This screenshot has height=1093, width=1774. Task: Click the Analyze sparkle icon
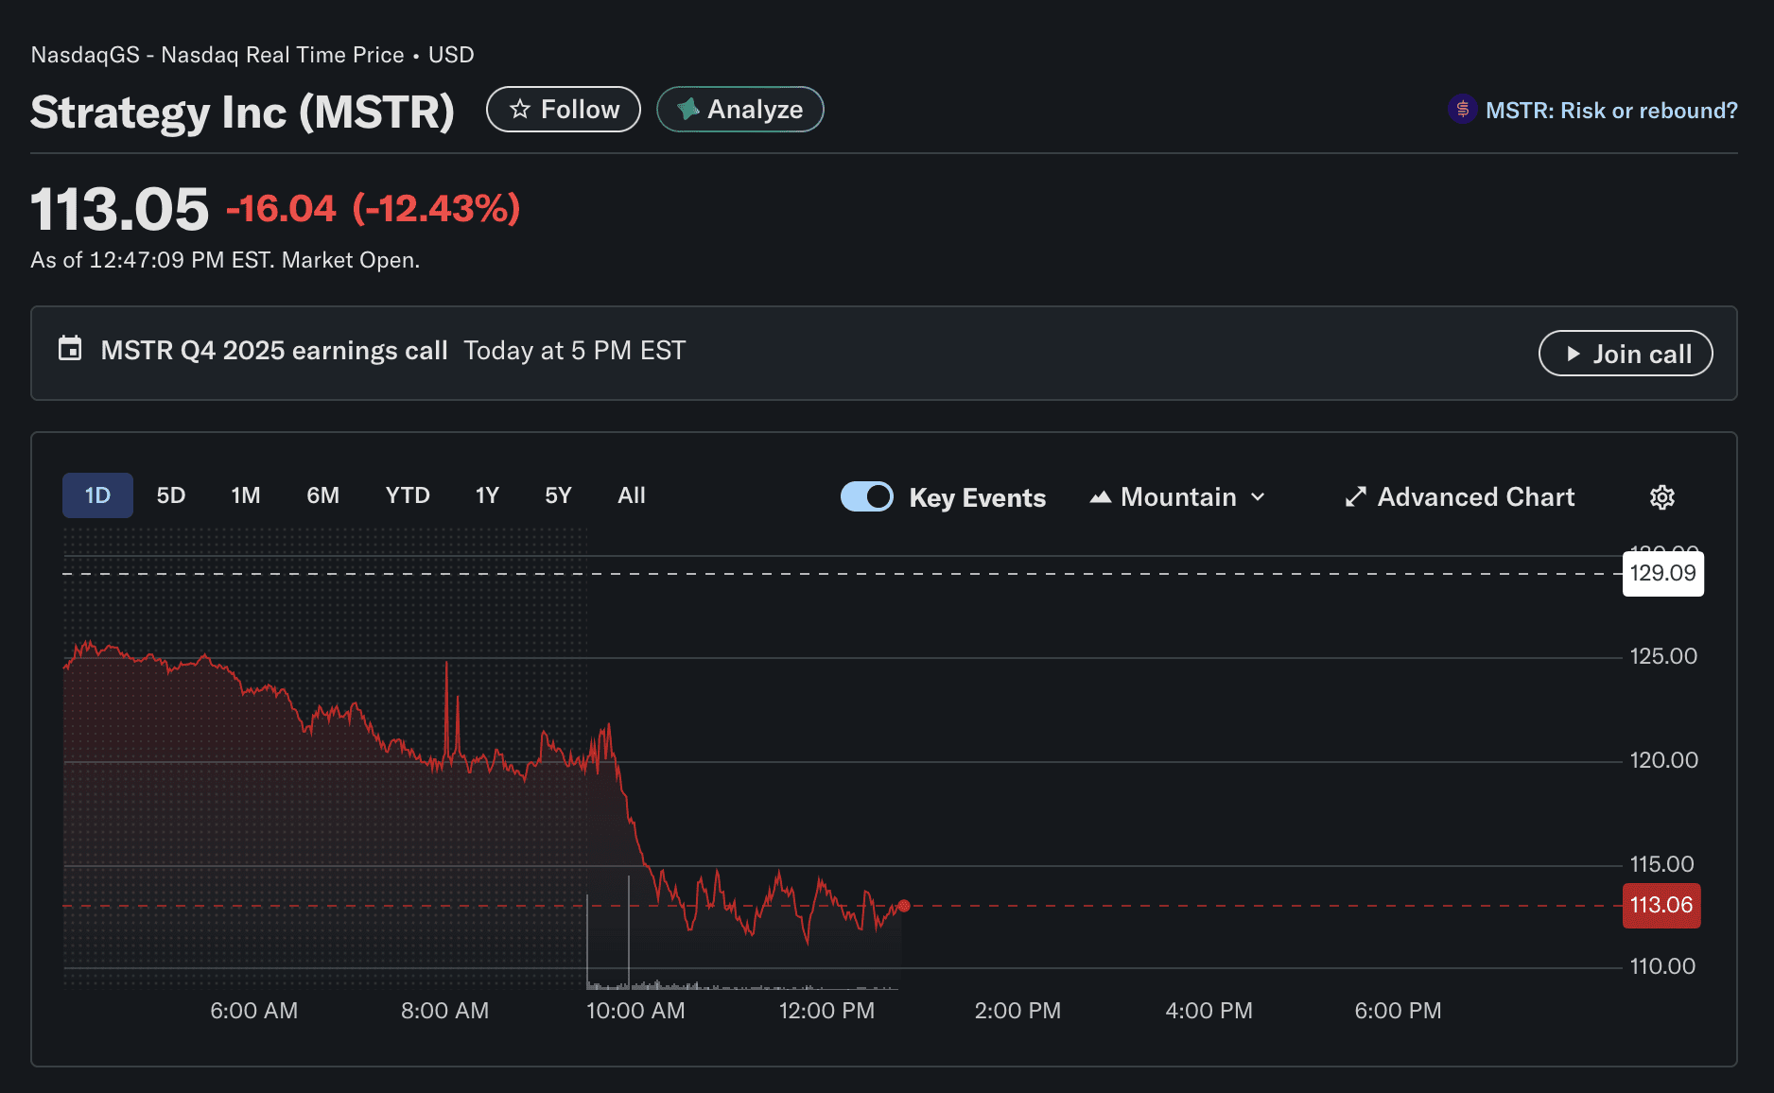(x=688, y=110)
